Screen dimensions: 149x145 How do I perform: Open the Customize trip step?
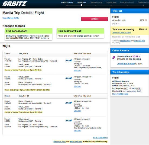point(96,2)
